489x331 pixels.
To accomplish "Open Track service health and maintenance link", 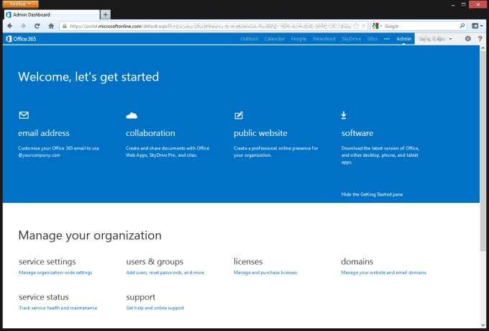I will point(58,307).
